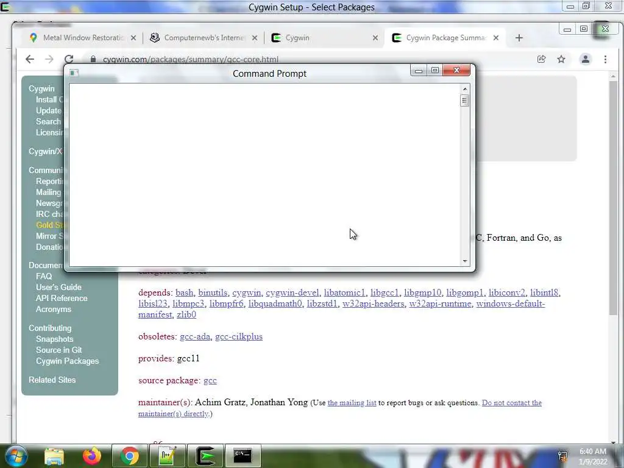
Task: Click the browser forward arrow
Action: pos(49,59)
